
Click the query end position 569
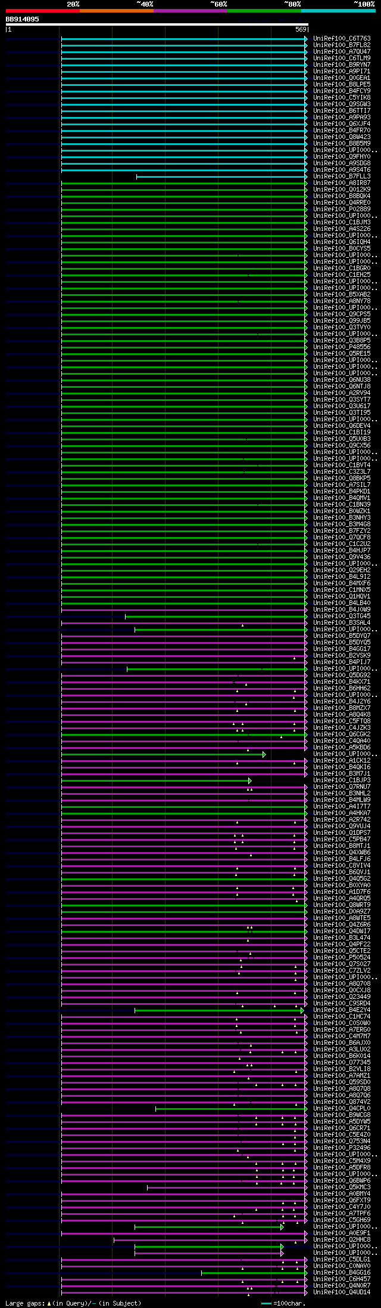click(300, 29)
